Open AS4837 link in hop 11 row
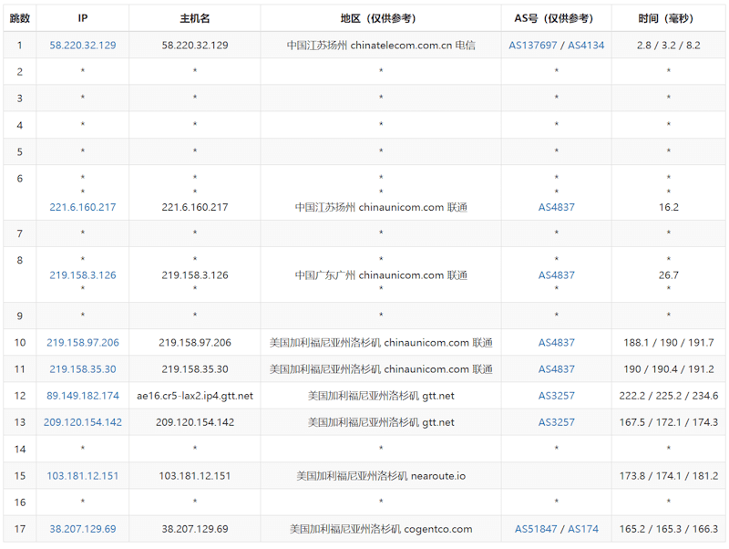 click(x=557, y=369)
